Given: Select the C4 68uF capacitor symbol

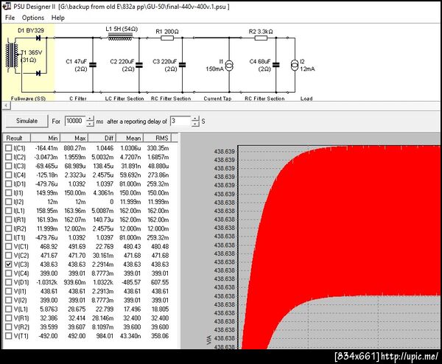Looking at the screenshot, I should [276, 65].
